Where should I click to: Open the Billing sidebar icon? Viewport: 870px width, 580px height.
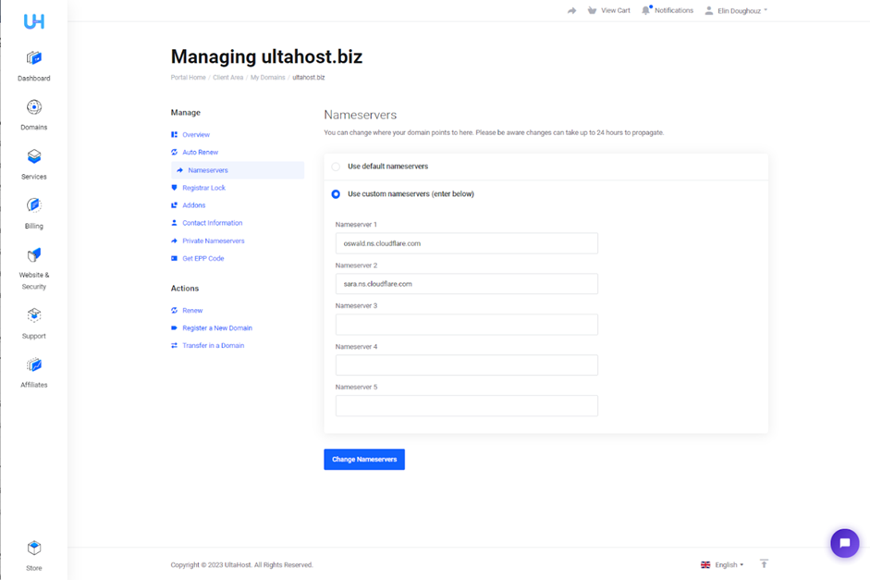click(34, 205)
